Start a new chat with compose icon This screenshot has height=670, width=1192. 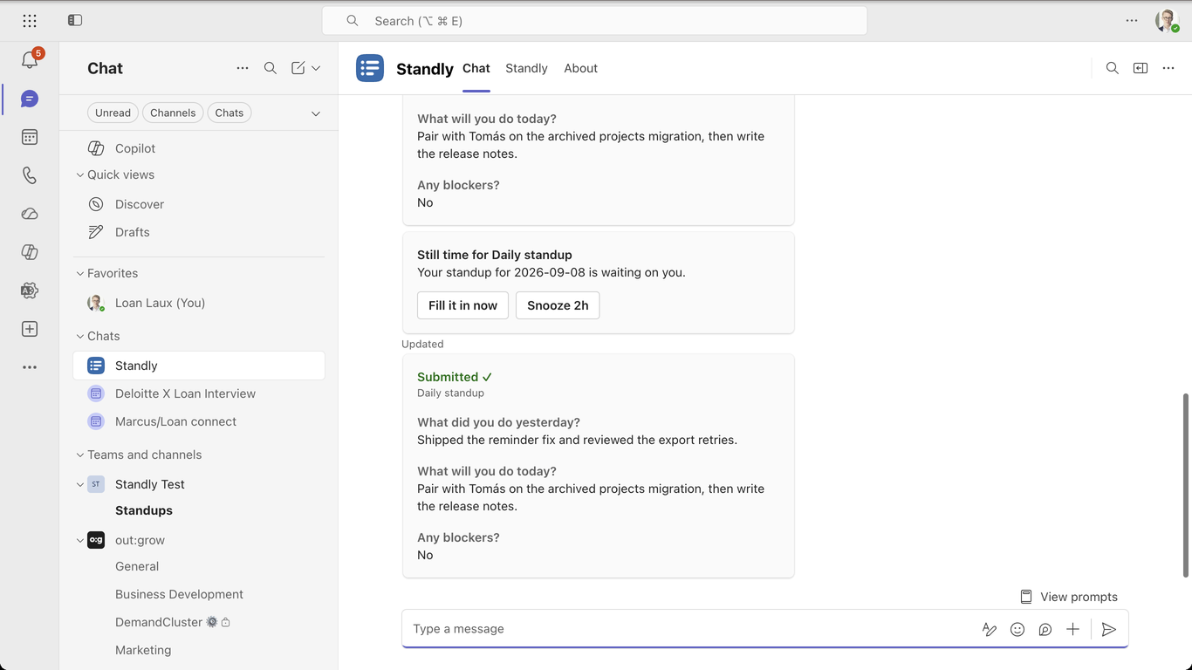click(x=298, y=68)
